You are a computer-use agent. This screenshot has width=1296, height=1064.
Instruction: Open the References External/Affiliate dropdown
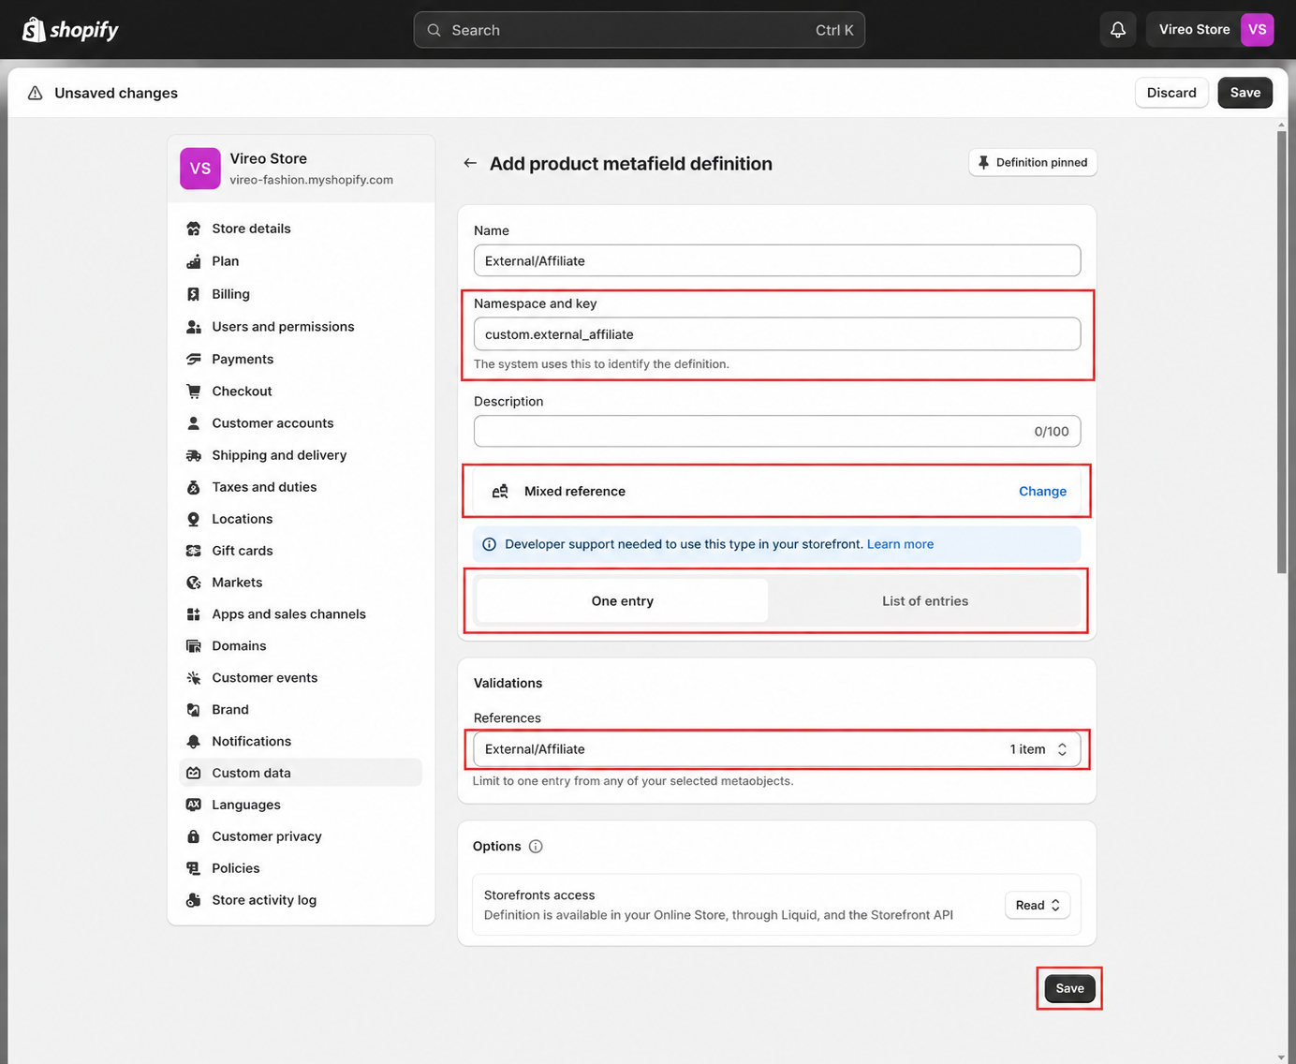click(x=777, y=749)
